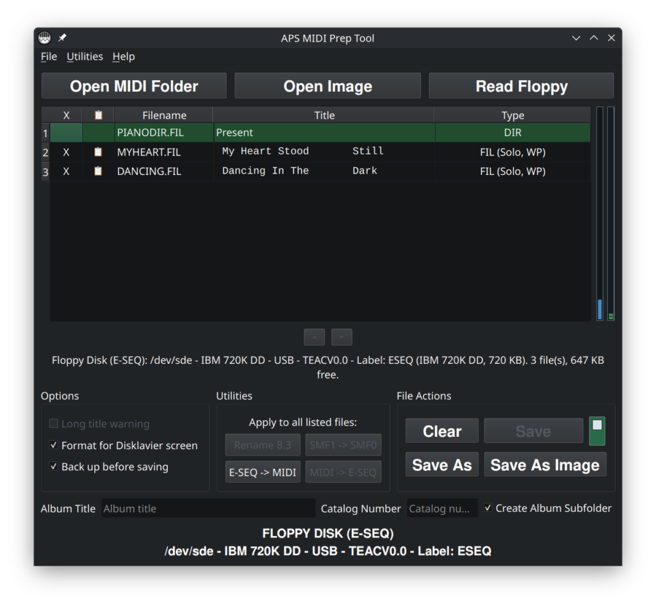Close the APS MIDI Prep Tool window
This screenshot has height=606, width=656.
pyautogui.click(x=611, y=38)
